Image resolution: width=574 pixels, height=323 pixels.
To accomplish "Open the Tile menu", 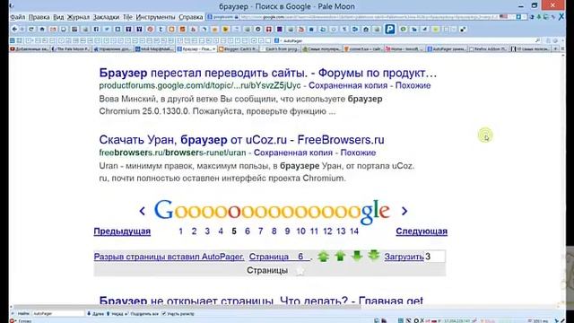I will tap(127, 17).
